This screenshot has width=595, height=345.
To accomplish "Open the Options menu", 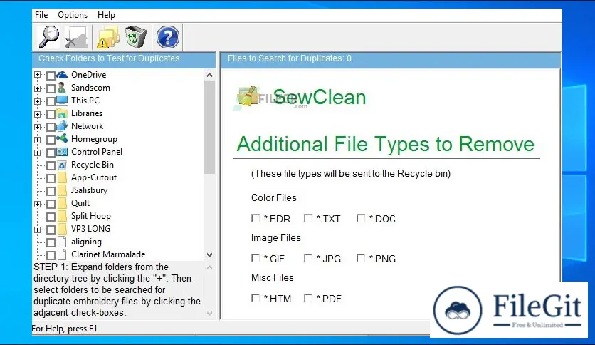I will tap(73, 15).
